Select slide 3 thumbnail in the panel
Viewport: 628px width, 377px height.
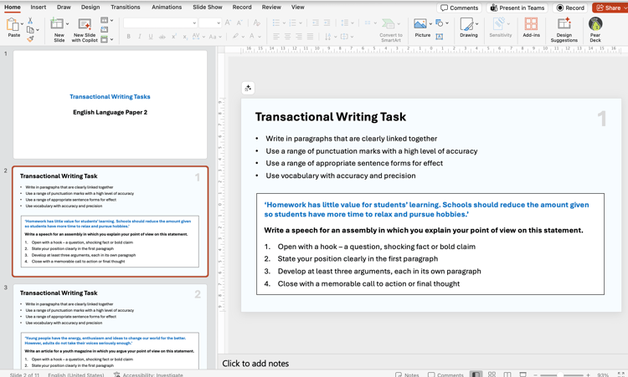[110, 326]
